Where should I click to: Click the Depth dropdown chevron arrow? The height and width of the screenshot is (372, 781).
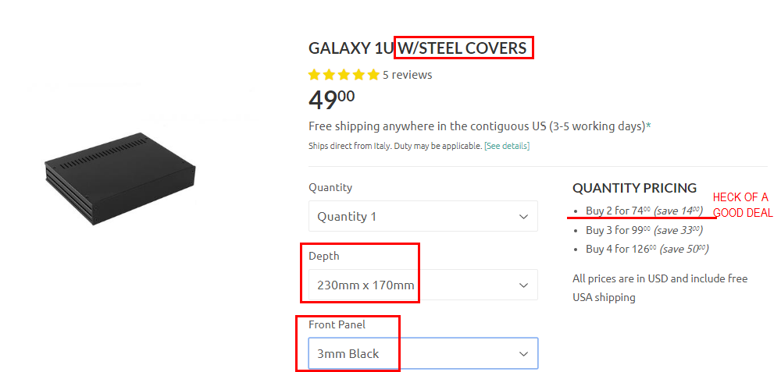click(x=523, y=285)
